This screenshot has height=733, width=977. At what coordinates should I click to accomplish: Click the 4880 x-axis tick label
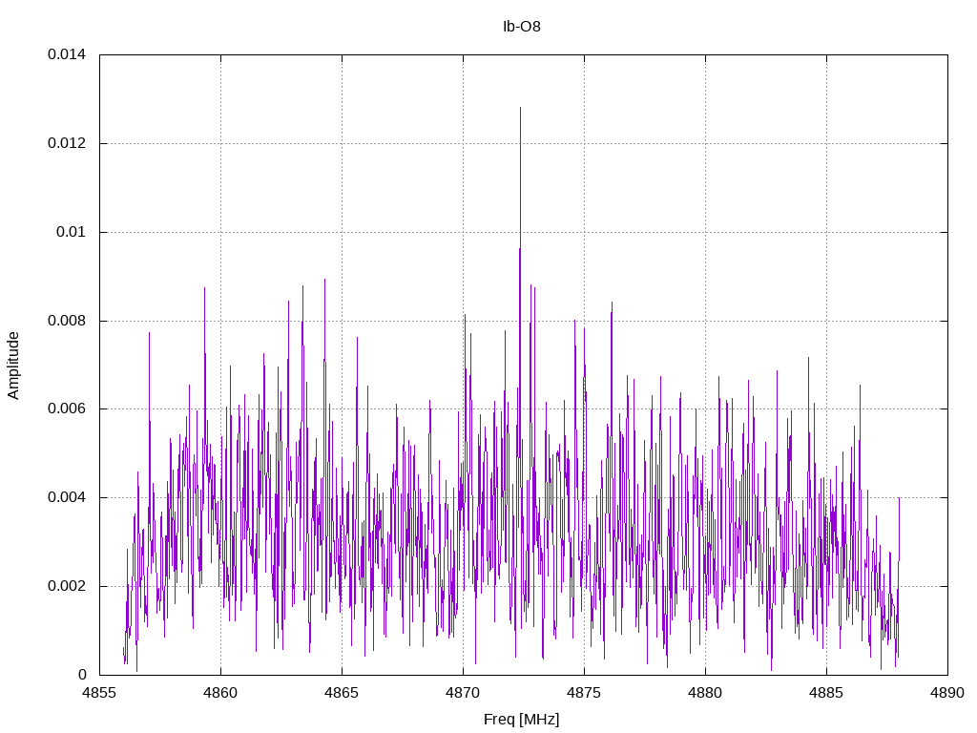pos(705,693)
